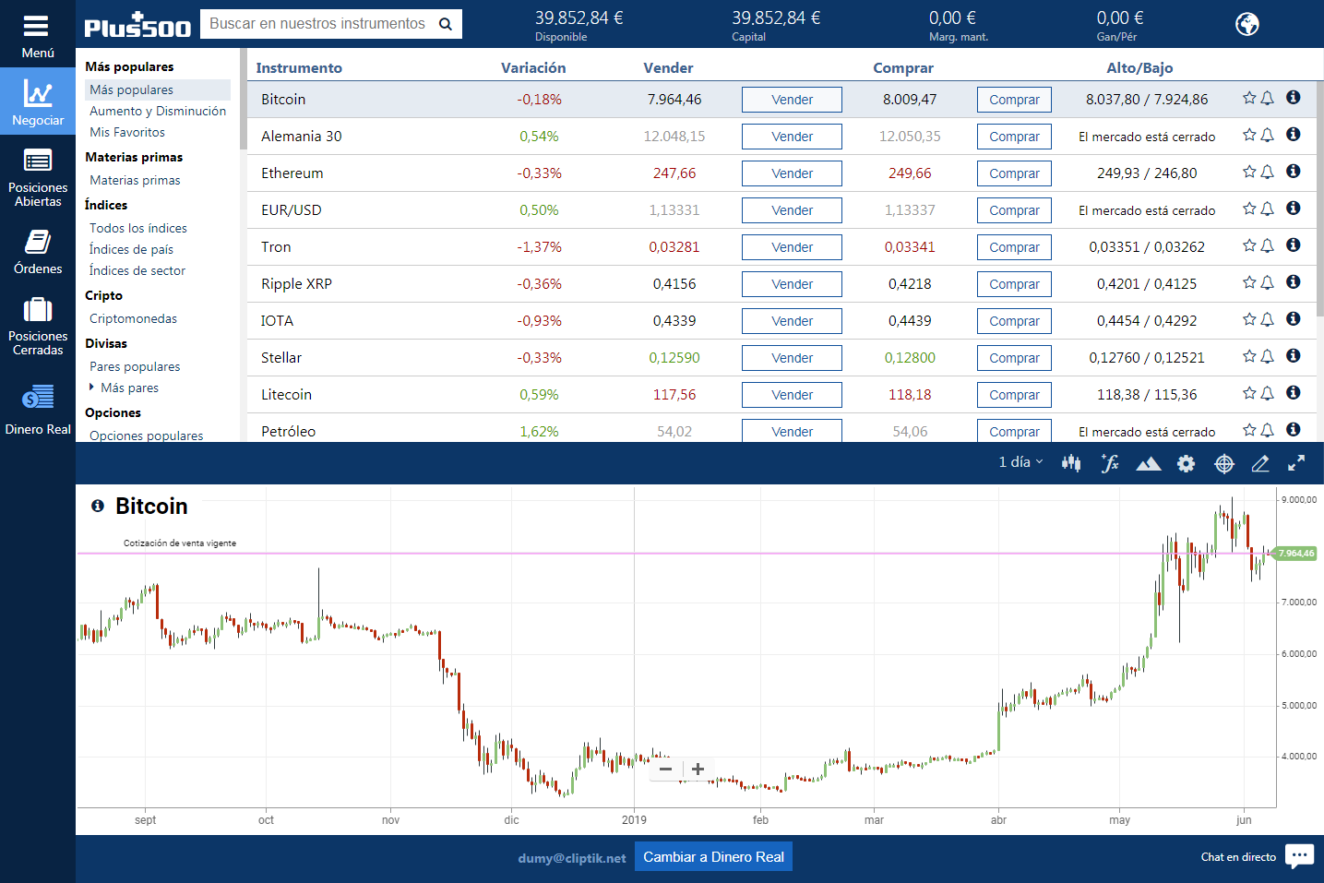Open the globe language icon
The image size is (1324, 883).
point(1247,24)
